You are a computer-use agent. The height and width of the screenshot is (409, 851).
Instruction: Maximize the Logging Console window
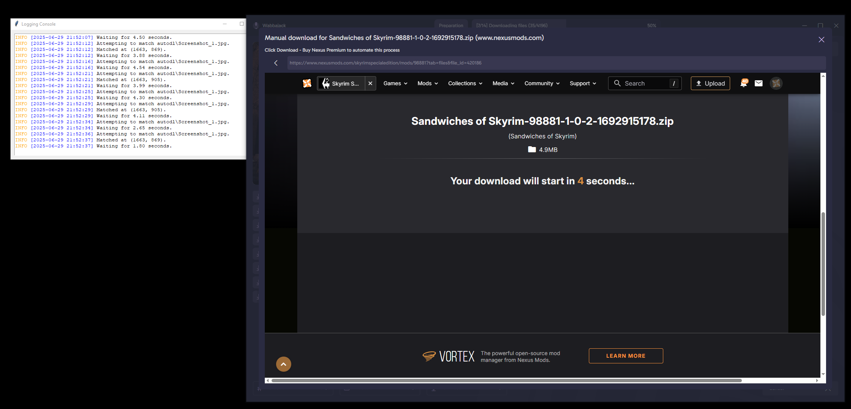[242, 24]
